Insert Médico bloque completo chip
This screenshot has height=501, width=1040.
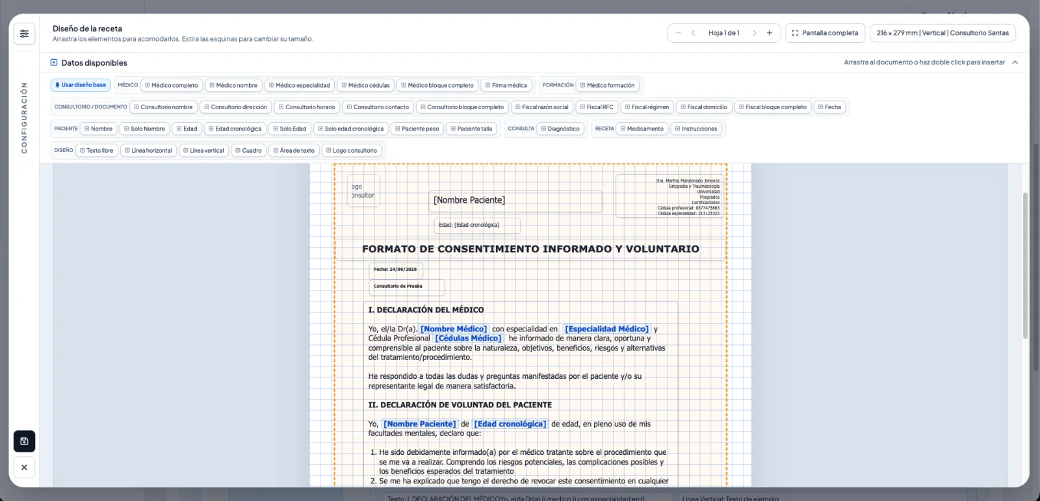point(437,85)
